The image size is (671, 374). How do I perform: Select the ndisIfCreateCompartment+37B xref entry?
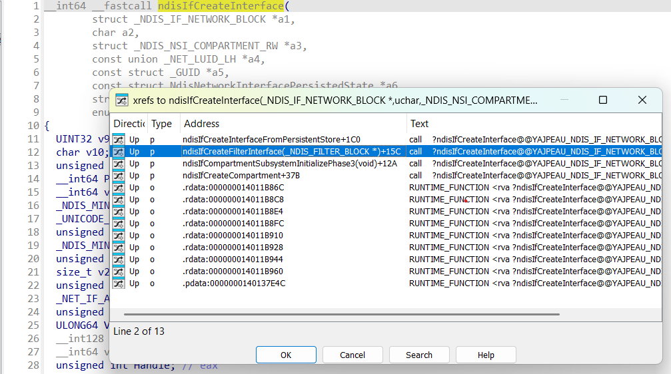tap(241, 176)
